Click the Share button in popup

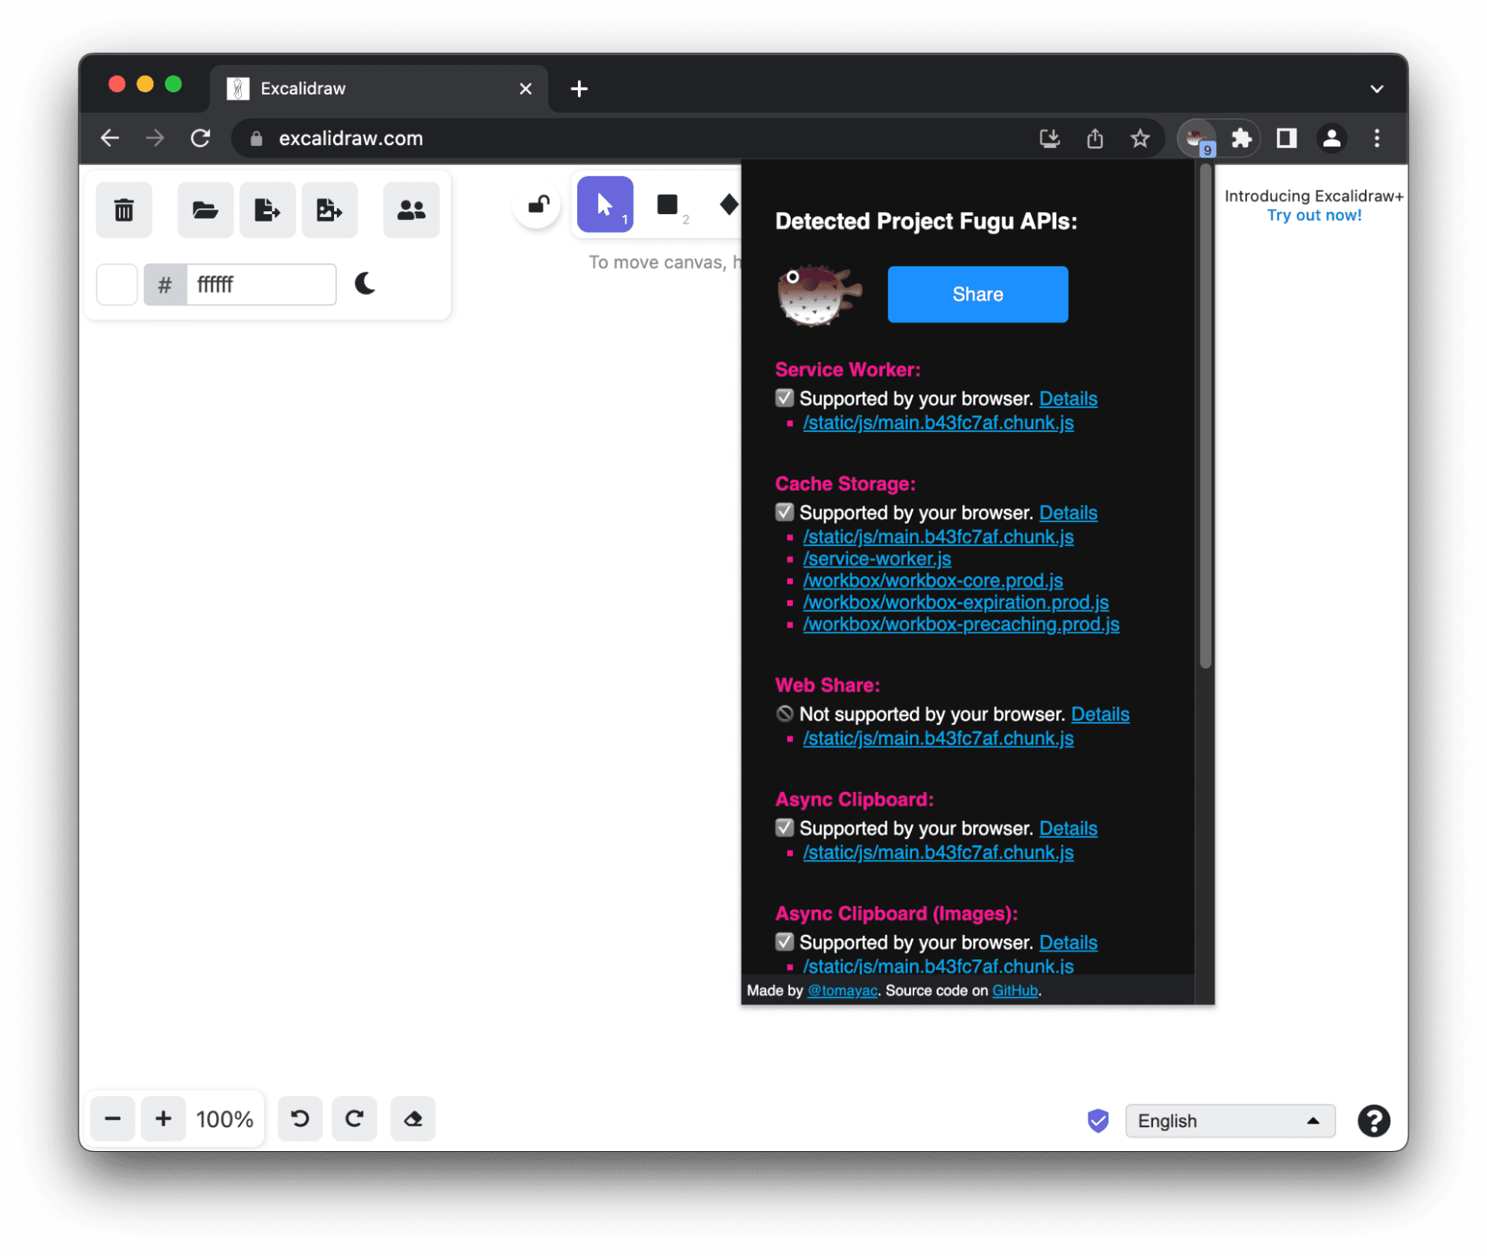[x=976, y=295]
